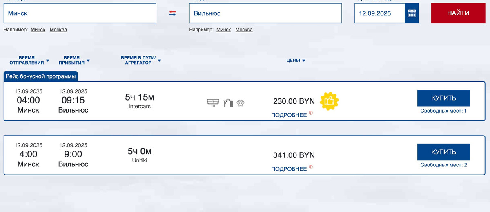Sort by ВРЕМЯ ОТПРАВЛЕНИЯ column
490x212 pixels.
click(29, 60)
